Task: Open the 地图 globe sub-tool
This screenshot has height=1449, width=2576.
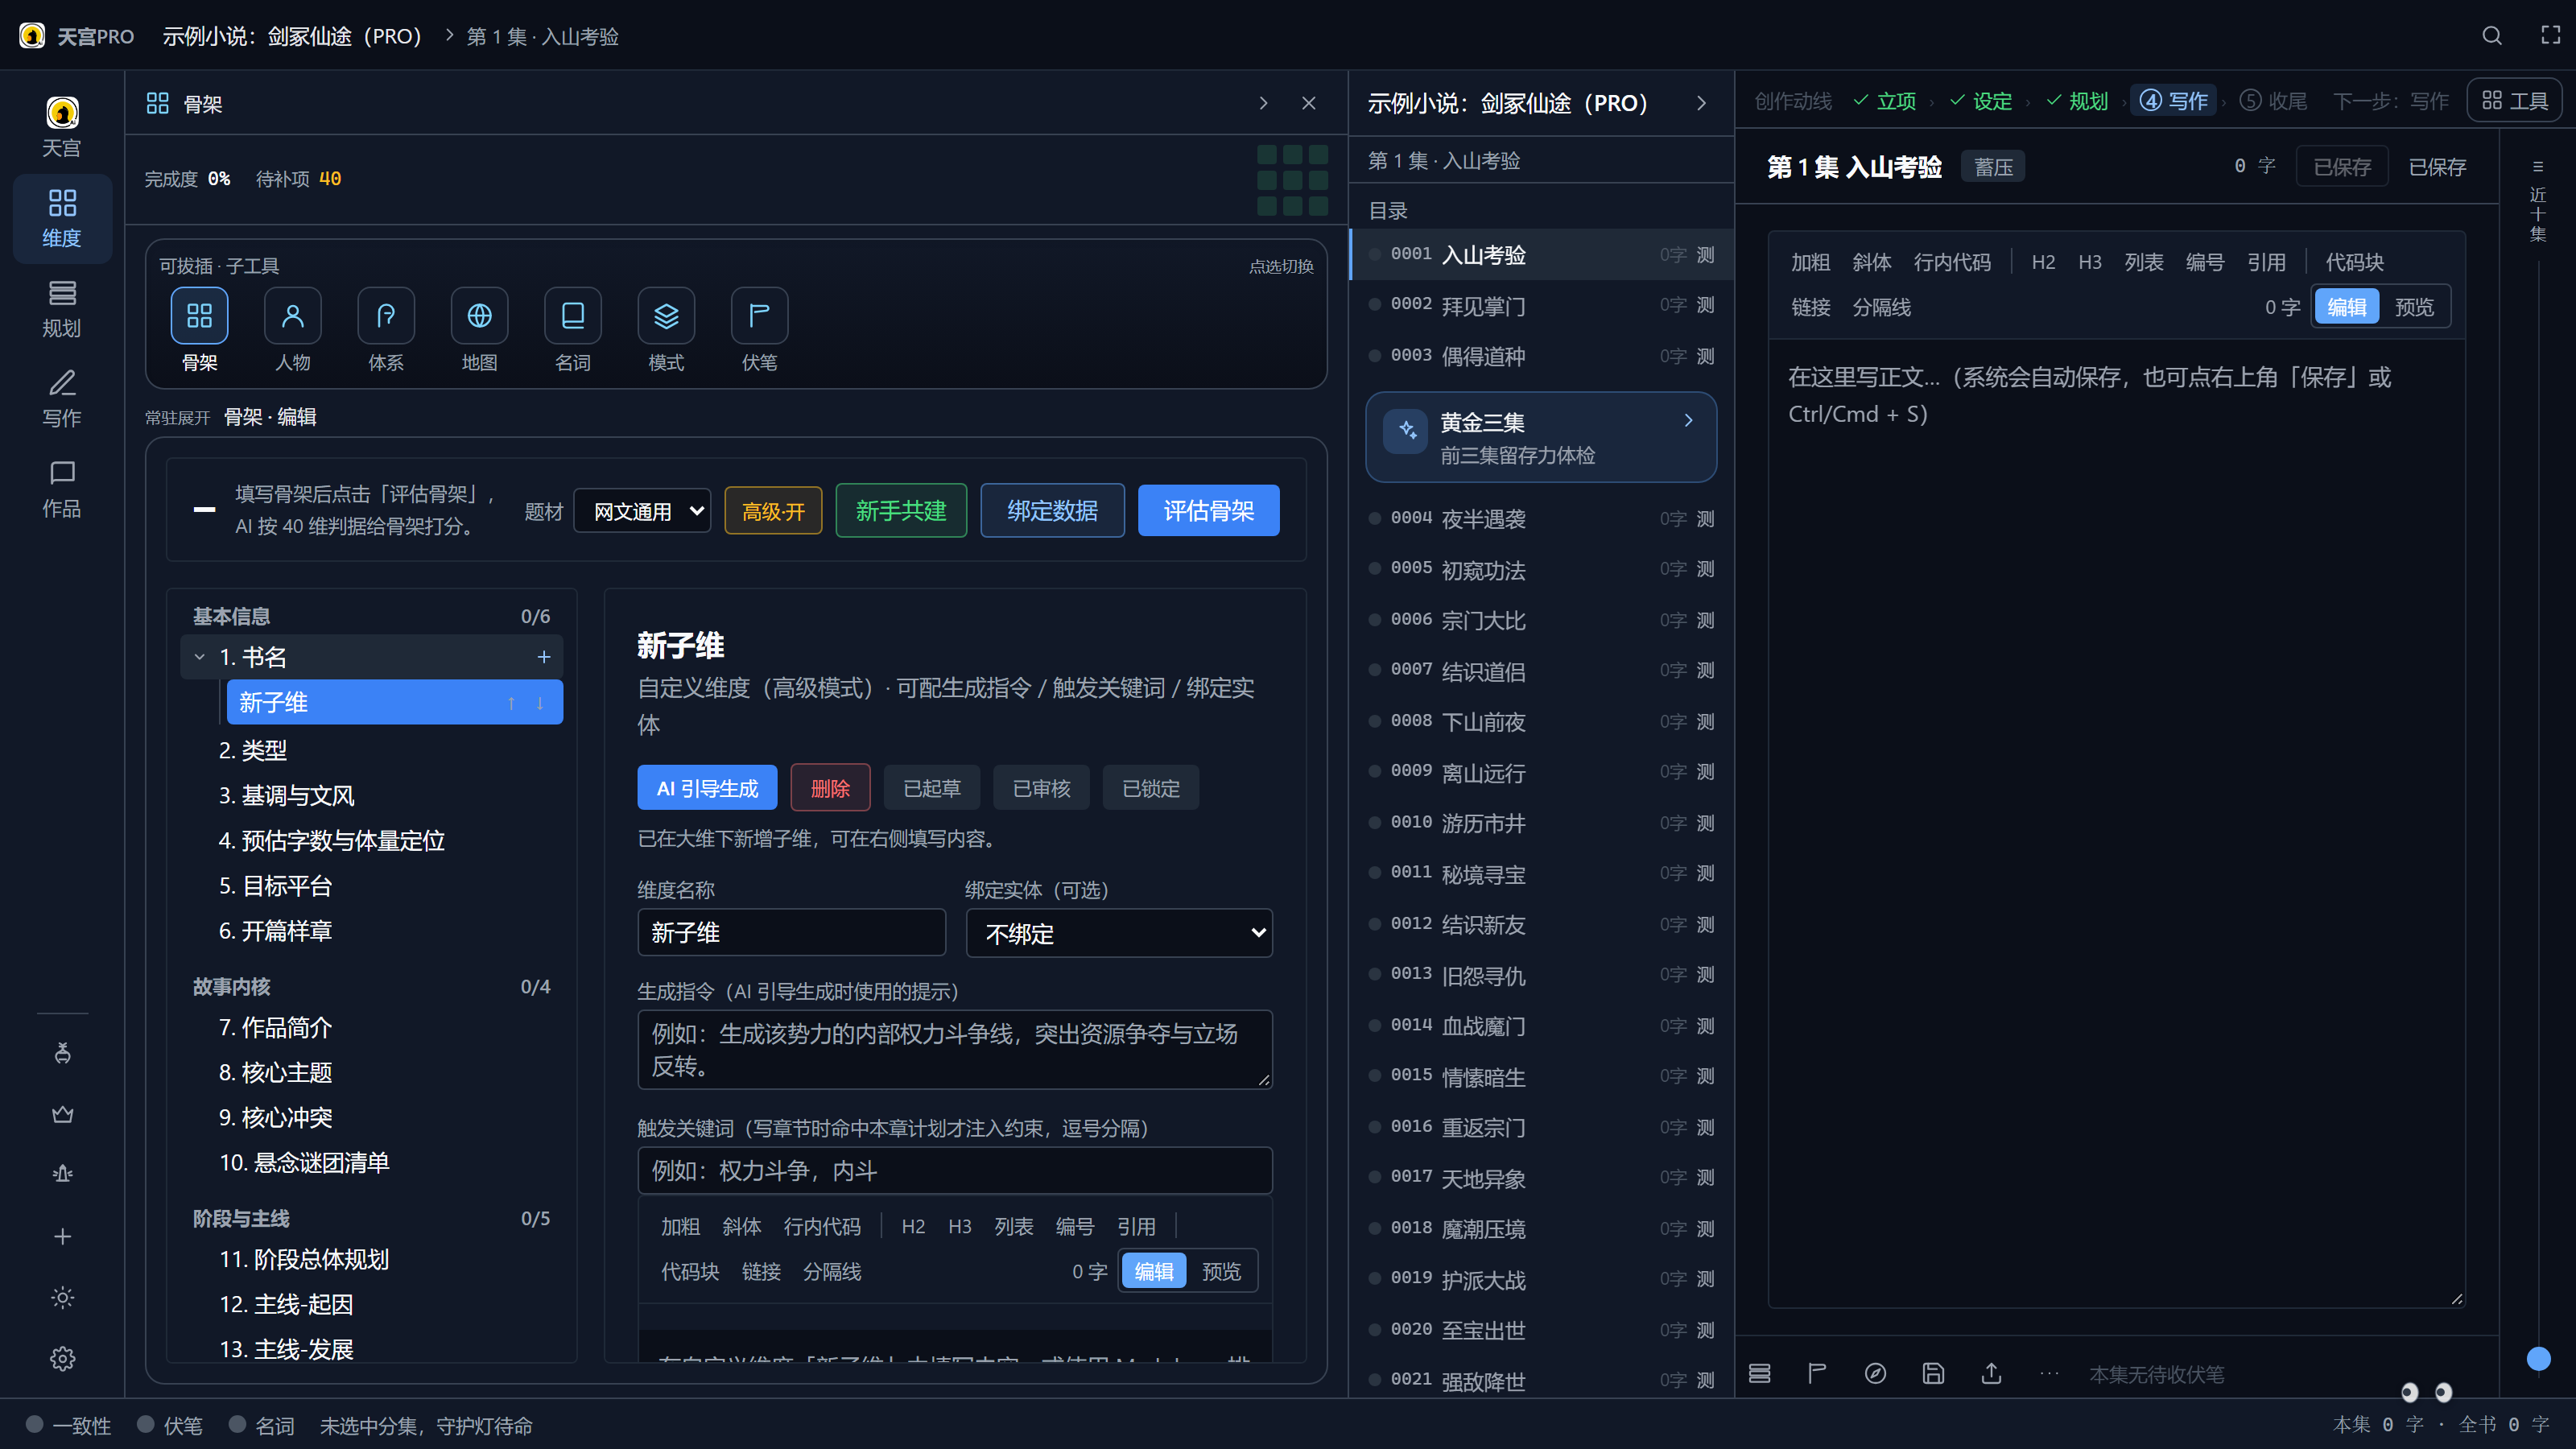Action: [x=479, y=316]
